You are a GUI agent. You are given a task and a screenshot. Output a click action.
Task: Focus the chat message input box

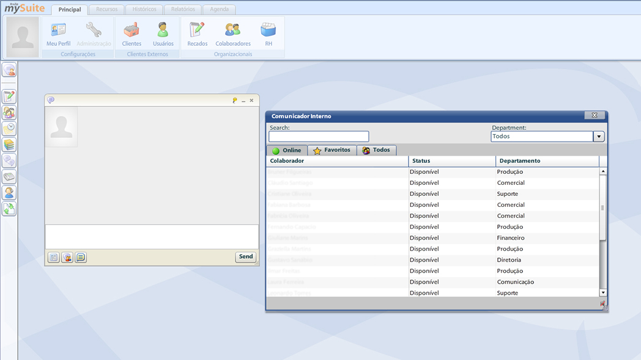(152, 237)
